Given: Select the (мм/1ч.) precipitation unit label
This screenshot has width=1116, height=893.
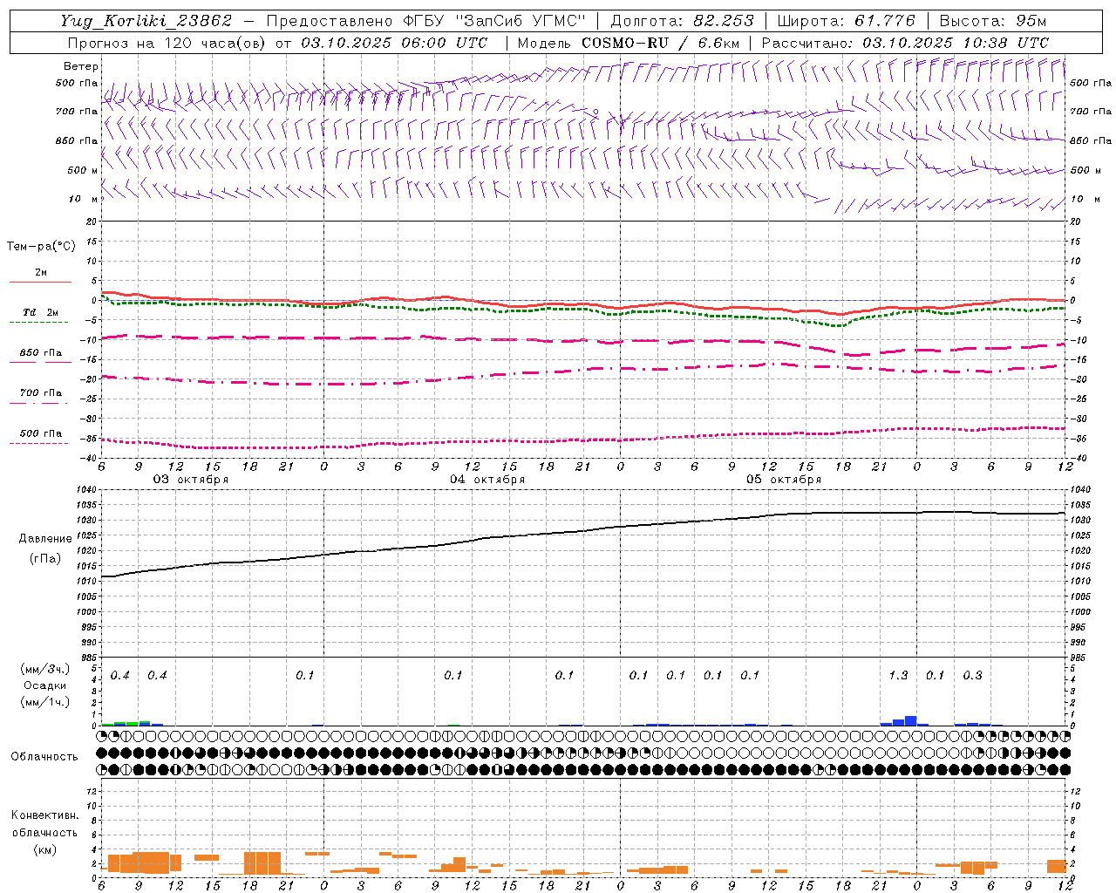Looking at the screenshot, I should pos(45,702).
